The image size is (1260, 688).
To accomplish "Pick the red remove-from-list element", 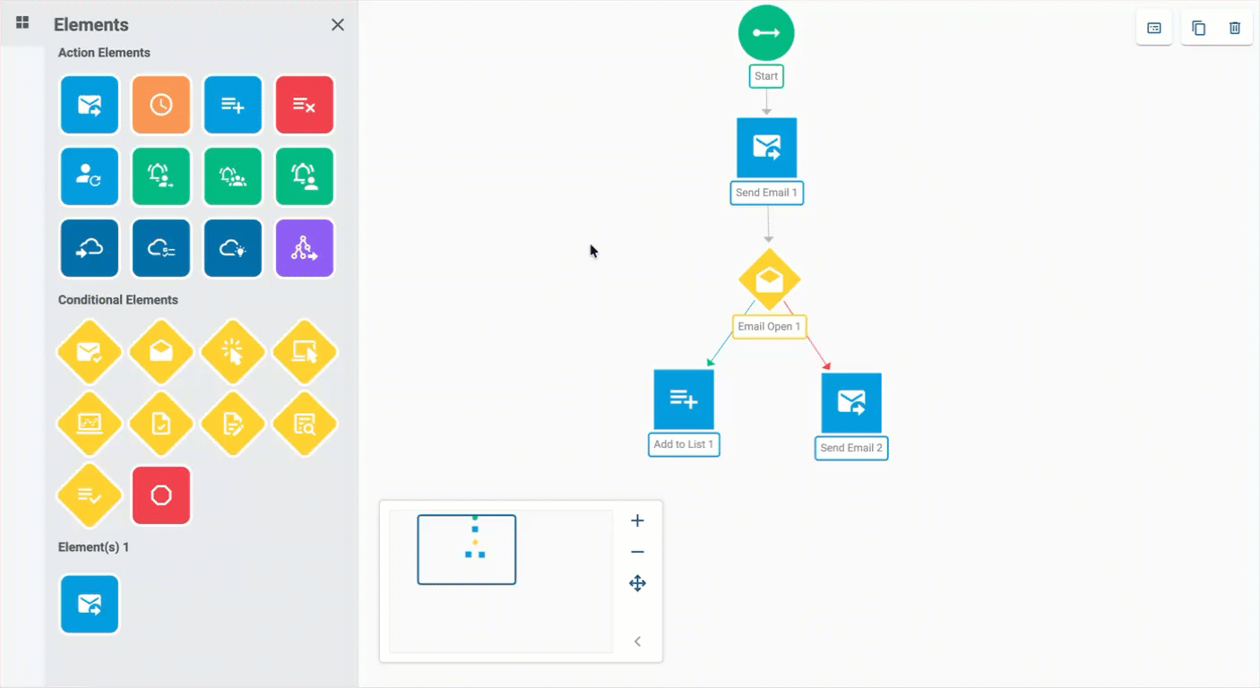I will [x=305, y=105].
